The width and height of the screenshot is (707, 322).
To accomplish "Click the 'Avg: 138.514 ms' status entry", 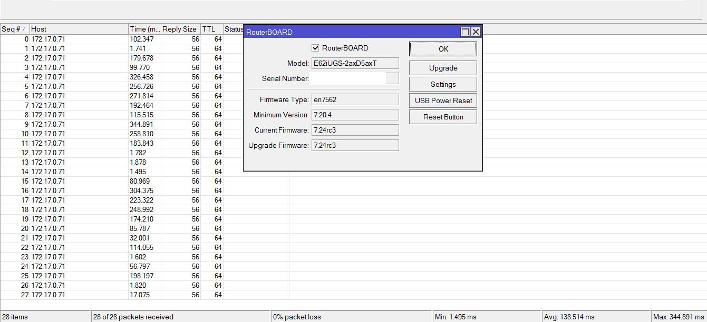I will pos(597,317).
